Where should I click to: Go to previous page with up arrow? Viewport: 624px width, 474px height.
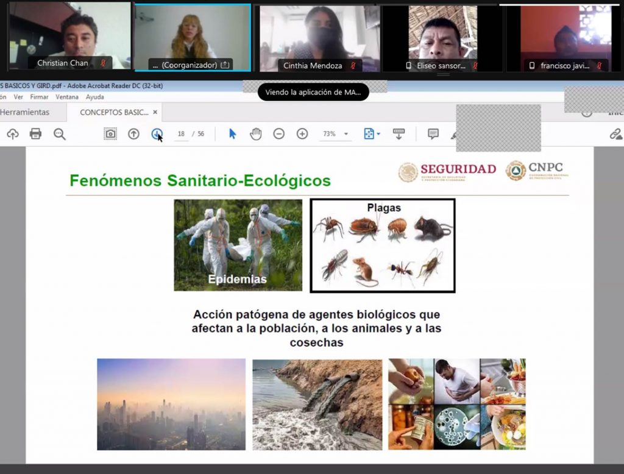133,134
